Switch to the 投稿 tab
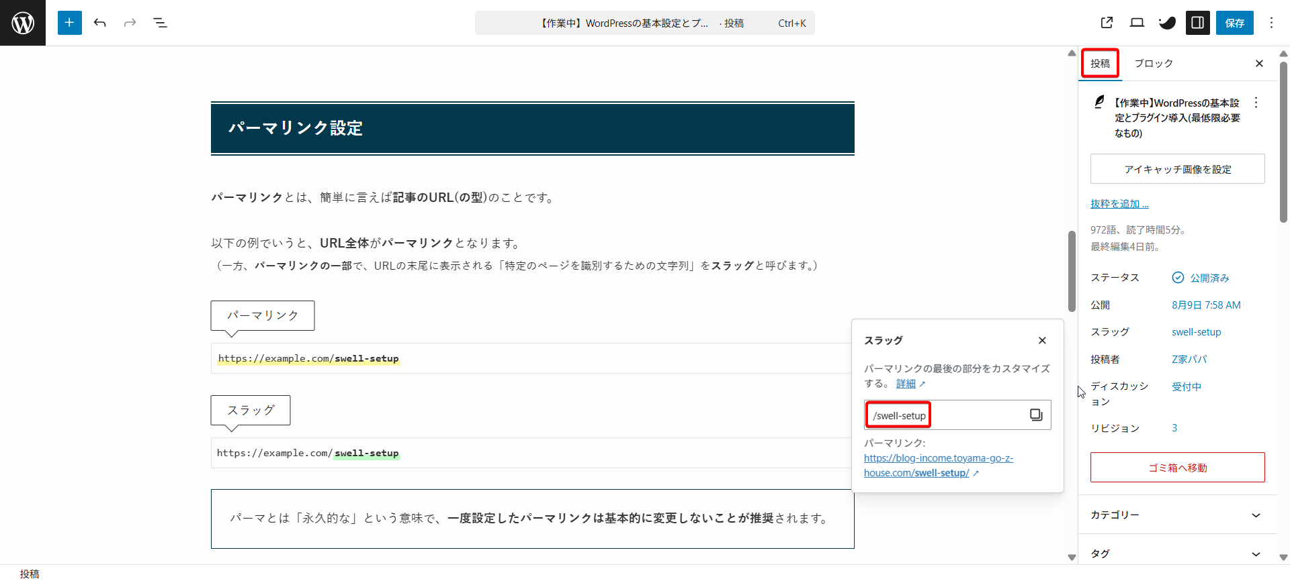This screenshot has height=583, width=1290. (x=1100, y=64)
